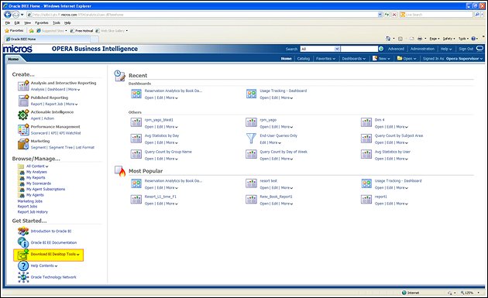
Task: Click the Marketing icon in Create section
Action: 23,144
